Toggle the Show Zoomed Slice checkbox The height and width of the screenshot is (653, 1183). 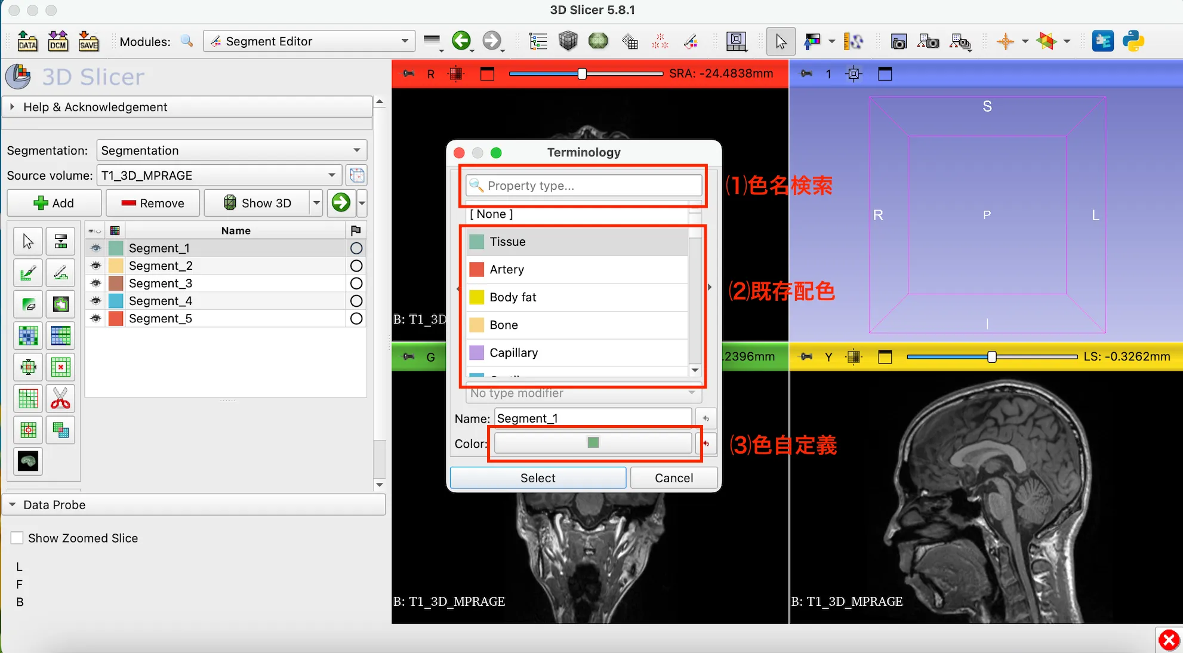pyautogui.click(x=17, y=537)
